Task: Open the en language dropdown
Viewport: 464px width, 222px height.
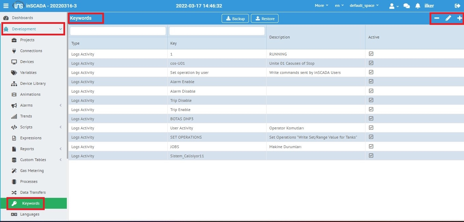Action: (x=339, y=6)
